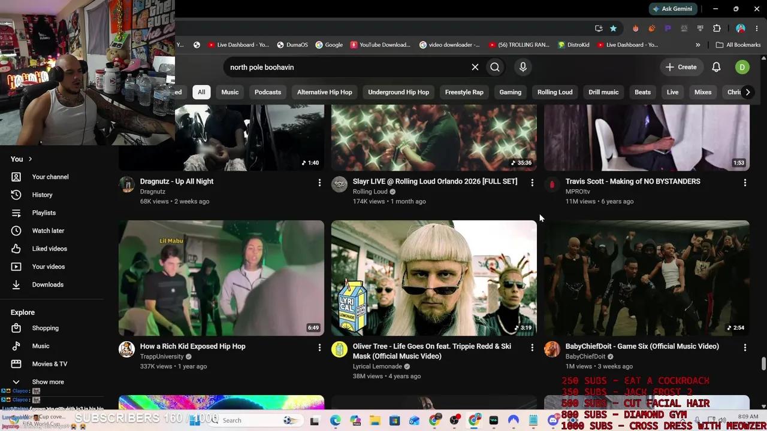Select the Alternative Hip Hop filter chip
The image size is (767, 431).
coord(325,92)
